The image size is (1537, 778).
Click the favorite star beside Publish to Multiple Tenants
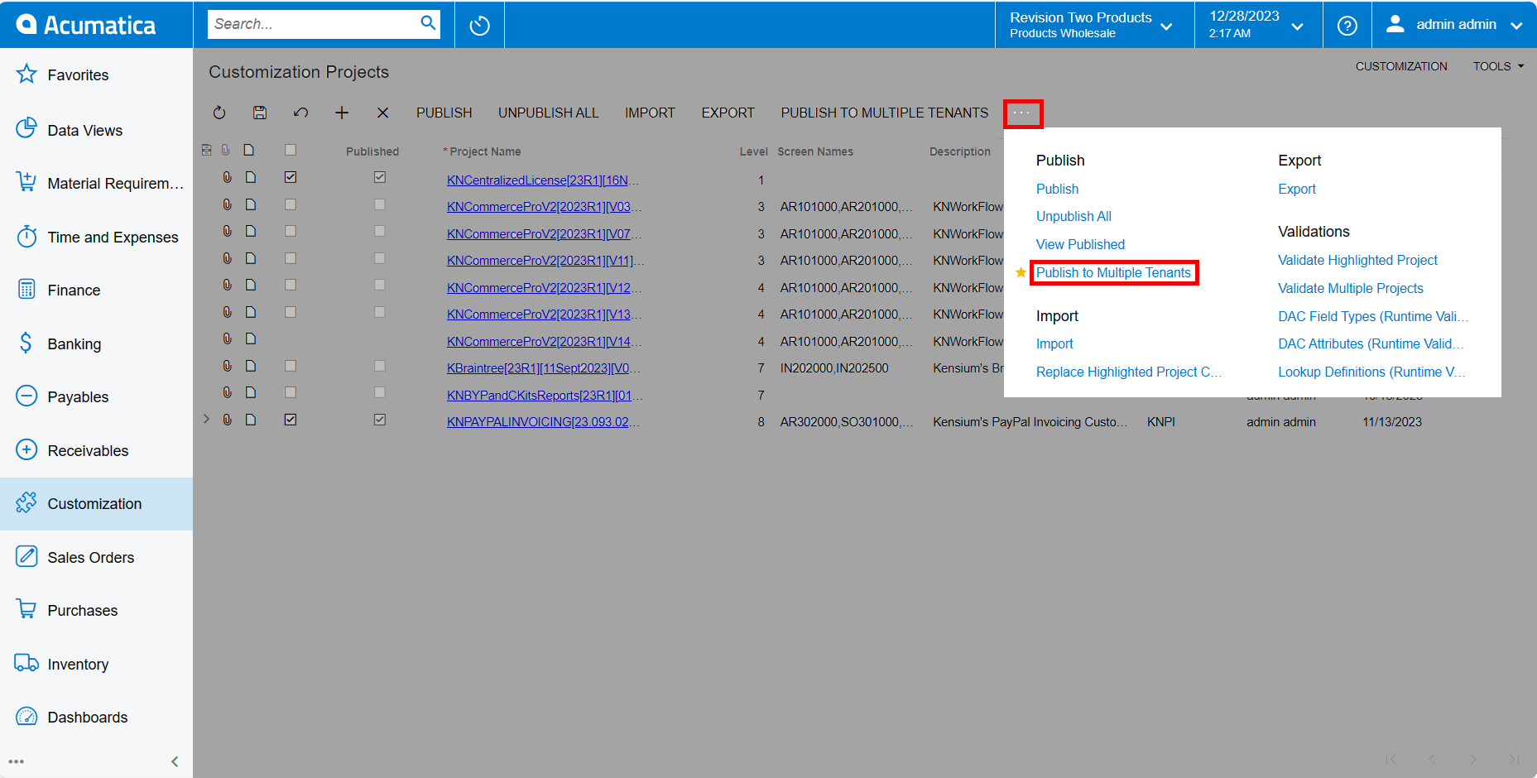pos(1021,272)
